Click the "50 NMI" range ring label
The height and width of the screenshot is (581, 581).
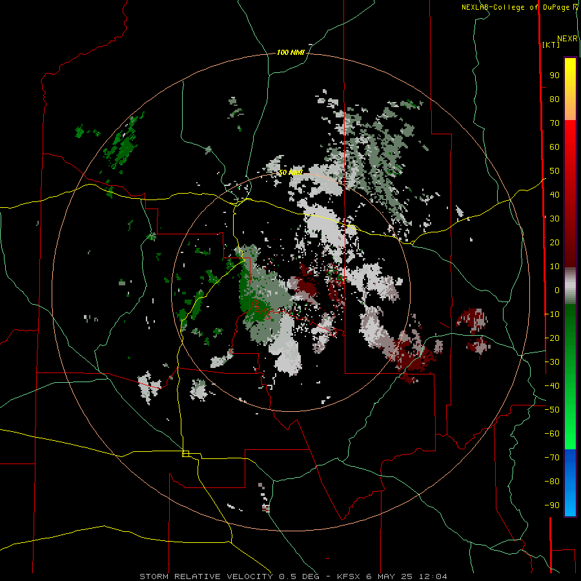[x=290, y=172]
